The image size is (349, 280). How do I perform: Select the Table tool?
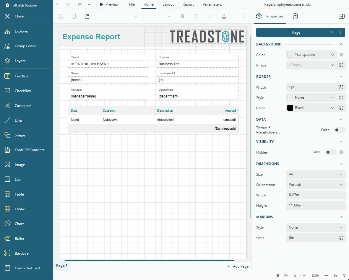point(14,194)
